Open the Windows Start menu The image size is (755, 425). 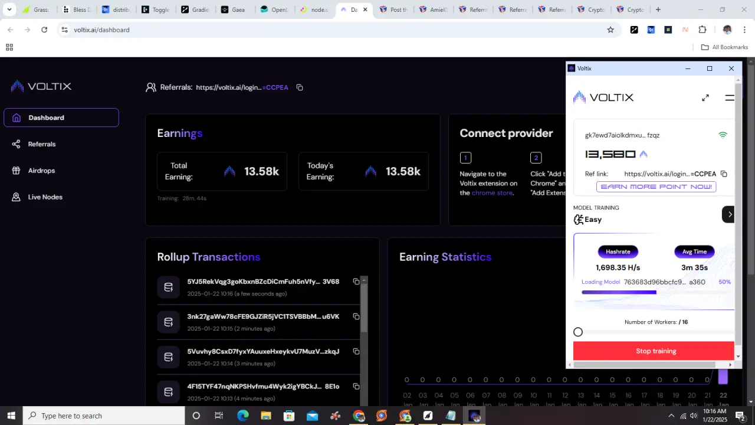(x=11, y=416)
